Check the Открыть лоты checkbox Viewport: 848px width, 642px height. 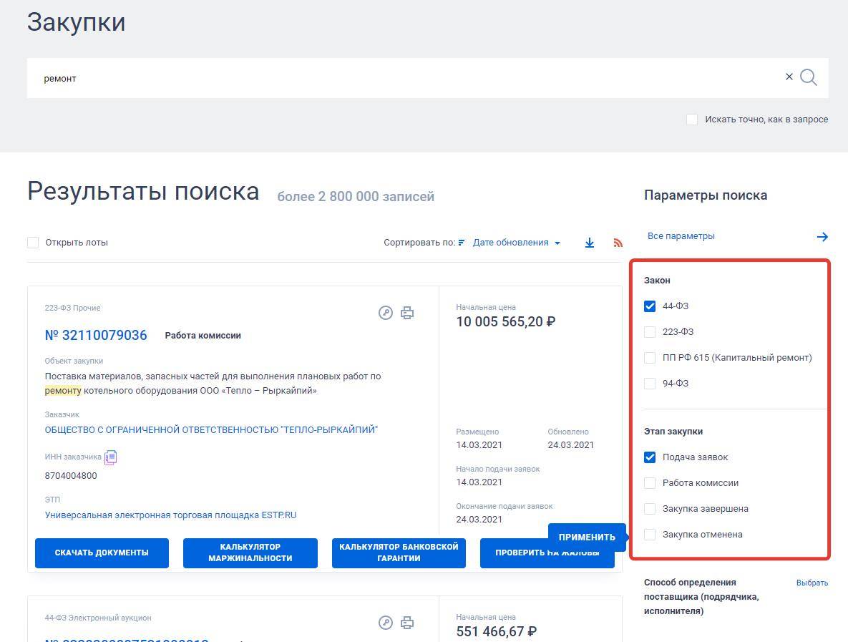point(33,243)
